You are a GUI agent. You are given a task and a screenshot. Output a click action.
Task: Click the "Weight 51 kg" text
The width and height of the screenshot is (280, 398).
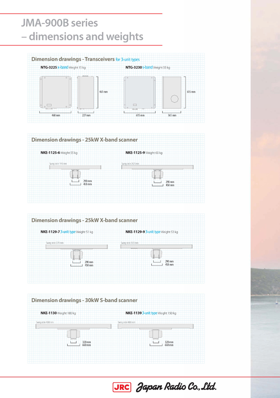click(x=84, y=232)
